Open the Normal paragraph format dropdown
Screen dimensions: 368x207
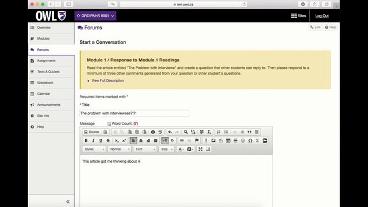click(120, 149)
